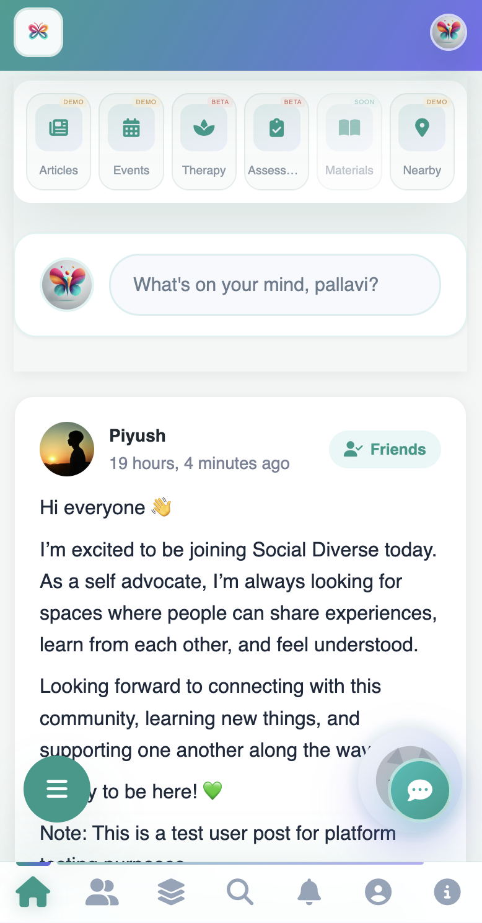Open the profile tab in bottom bar

pos(378,892)
